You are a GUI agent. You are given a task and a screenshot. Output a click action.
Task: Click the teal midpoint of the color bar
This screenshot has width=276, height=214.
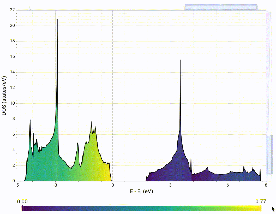[x=141, y=208]
